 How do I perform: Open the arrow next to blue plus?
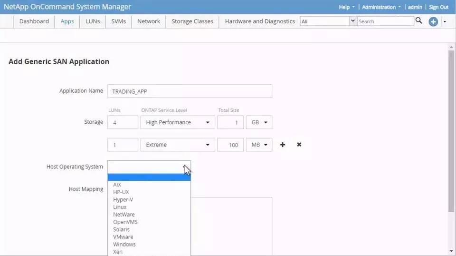point(445,21)
